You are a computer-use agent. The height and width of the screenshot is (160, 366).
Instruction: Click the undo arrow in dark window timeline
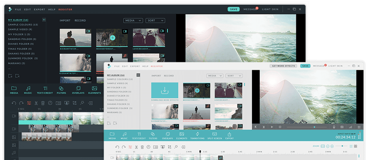(14, 103)
